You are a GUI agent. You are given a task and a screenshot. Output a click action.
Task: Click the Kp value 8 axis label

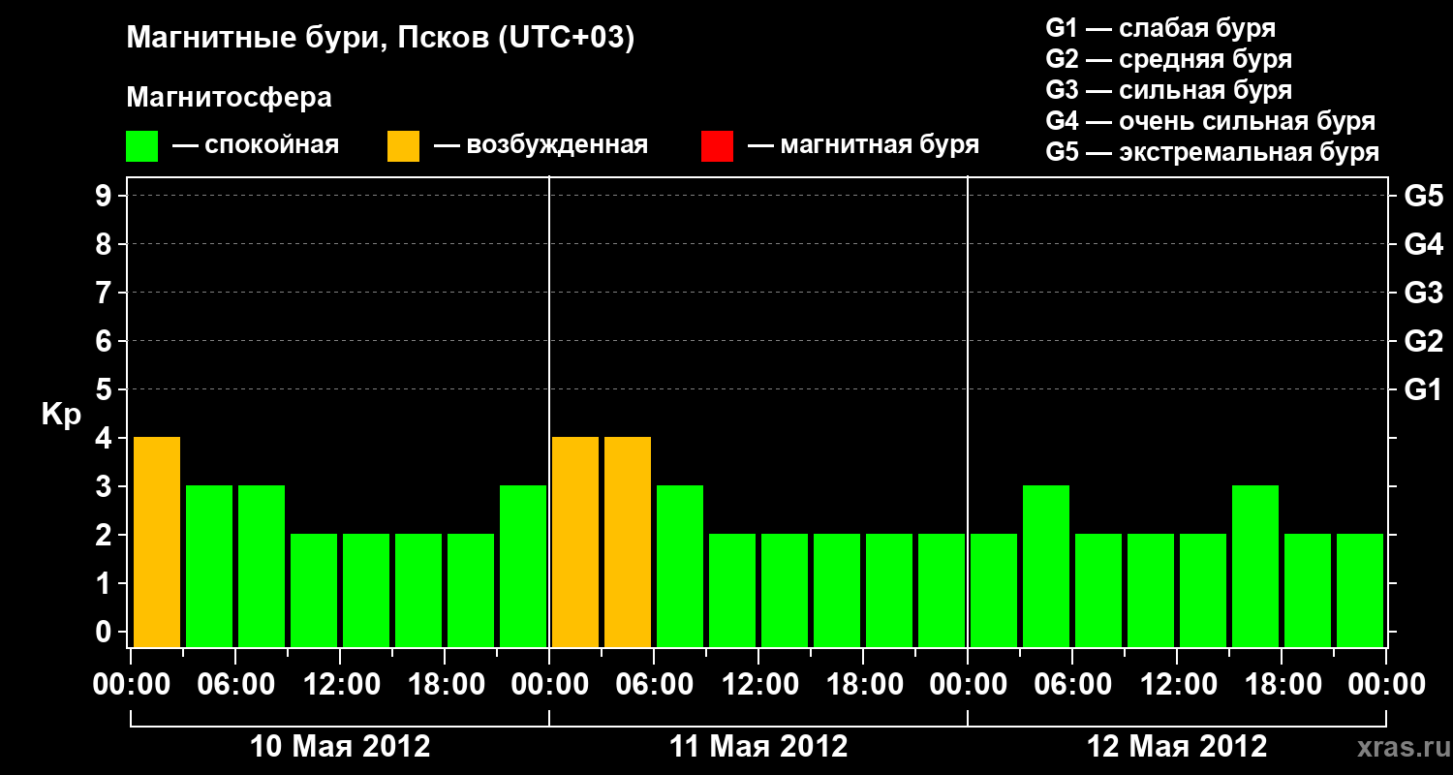coord(105,244)
